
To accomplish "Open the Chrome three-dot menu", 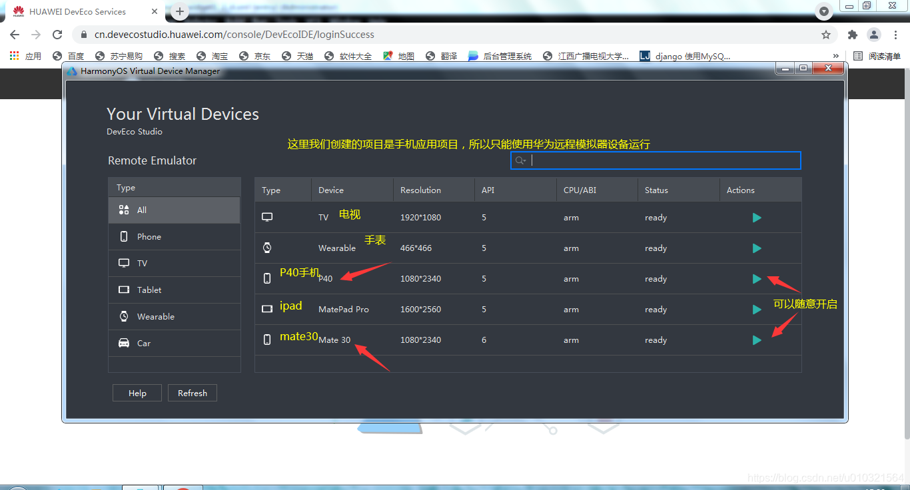I will click(895, 35).
